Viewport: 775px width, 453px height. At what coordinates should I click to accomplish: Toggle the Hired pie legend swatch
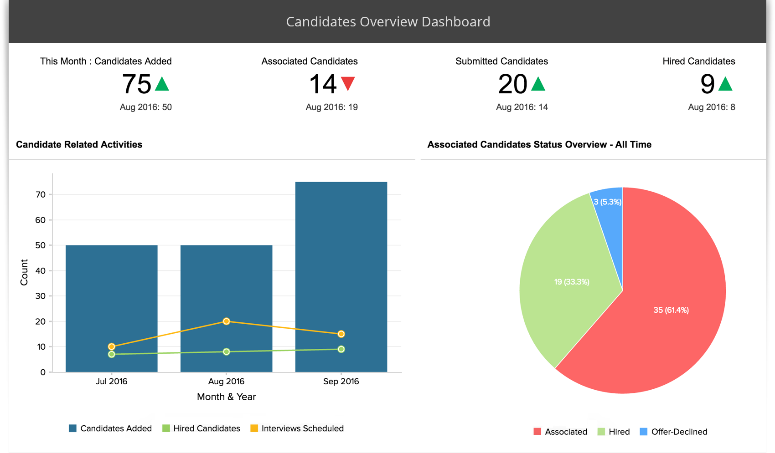tap(601, 432)
